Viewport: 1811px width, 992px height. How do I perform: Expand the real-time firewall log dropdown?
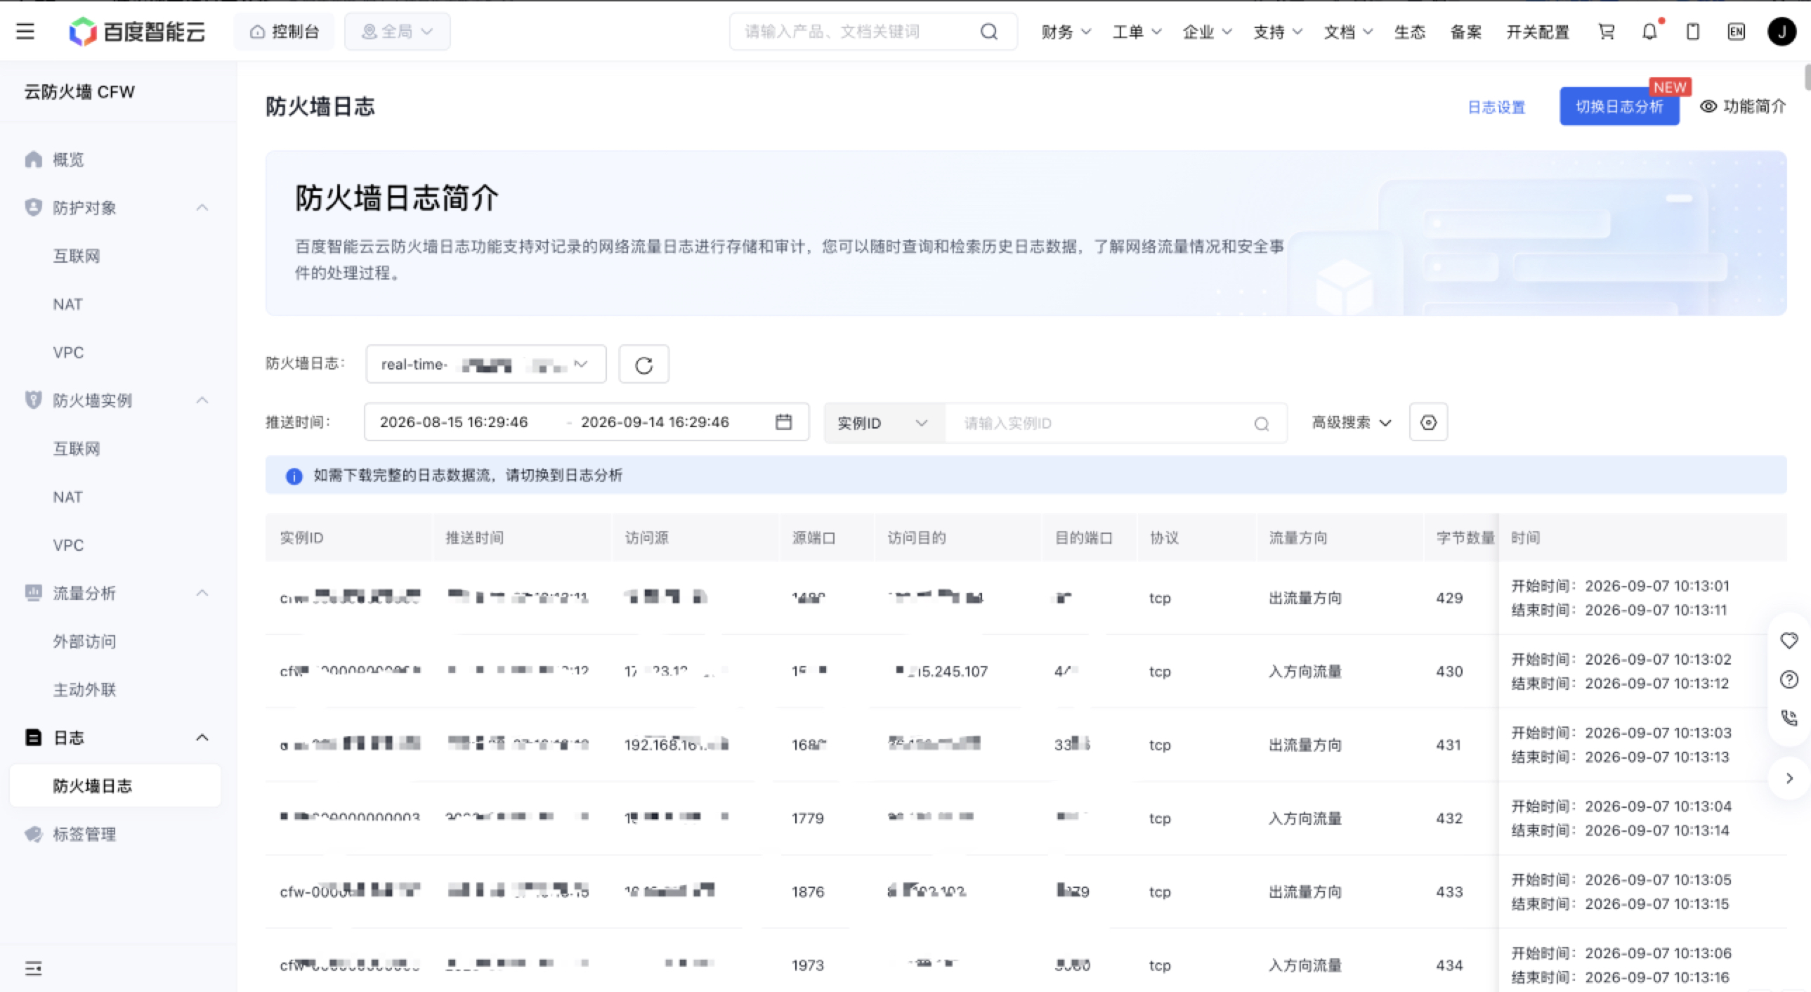pyautogui.click(x=486, y=364)
